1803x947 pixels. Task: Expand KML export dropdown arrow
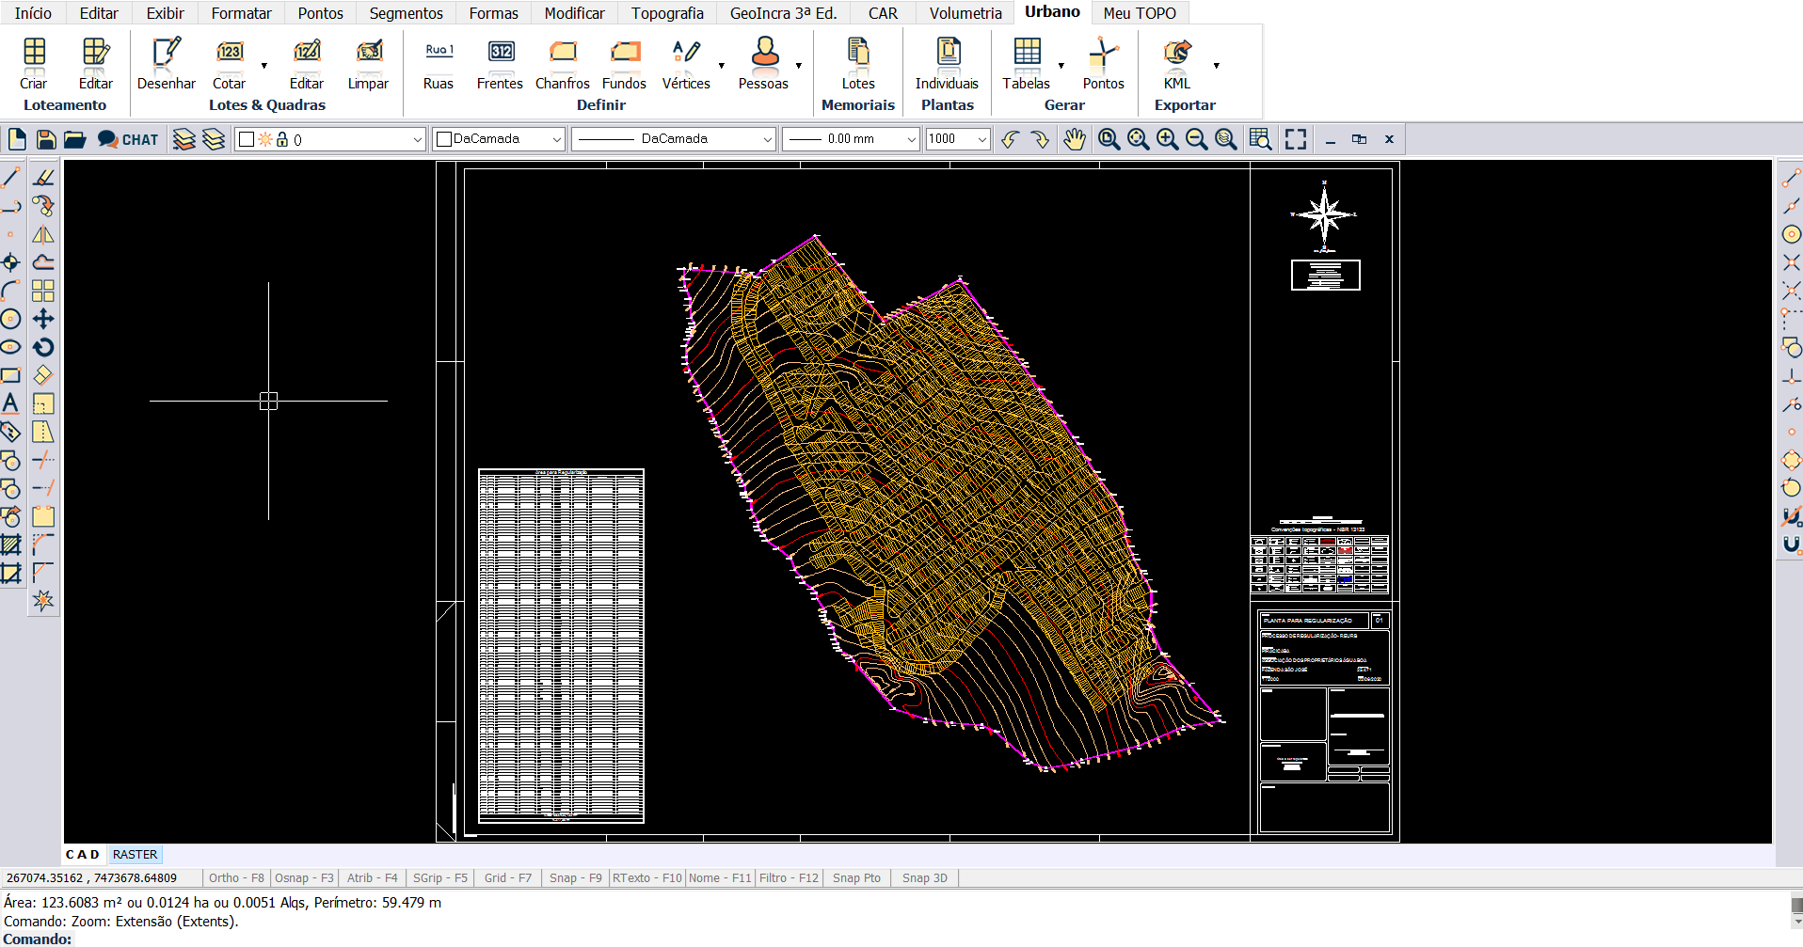pos(1217,66)
